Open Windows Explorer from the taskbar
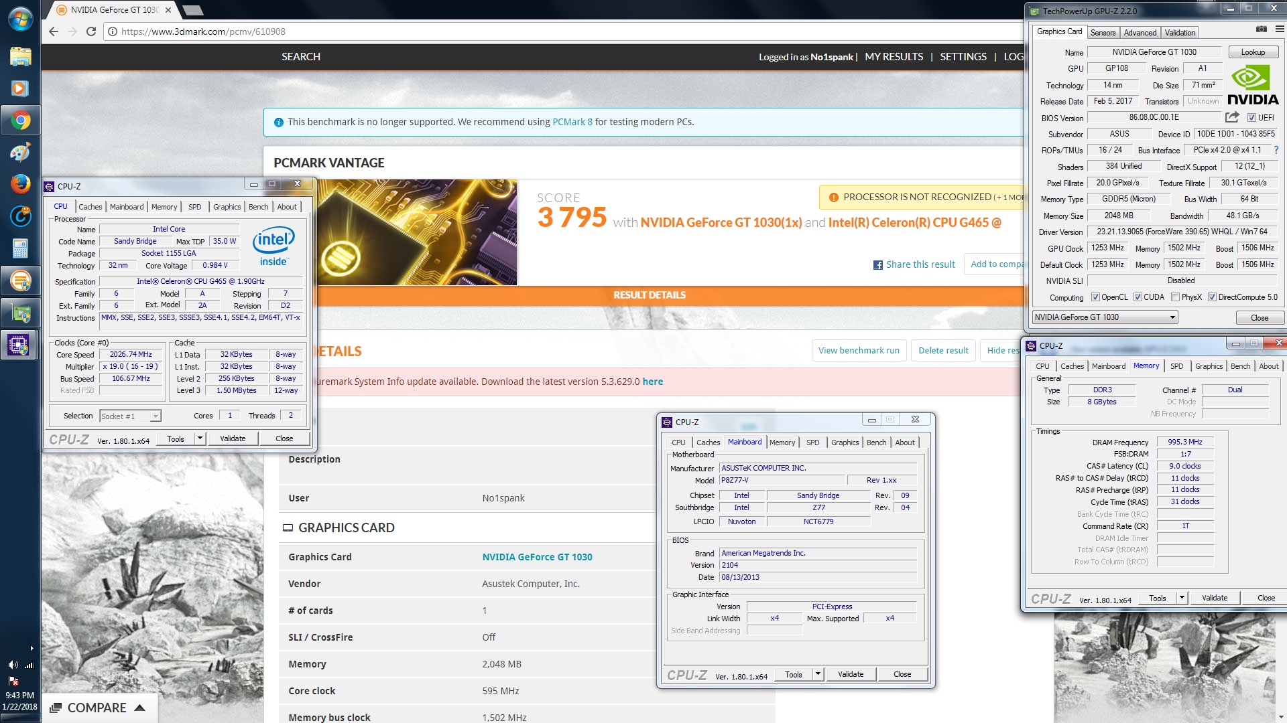Image resolution: width=1287 pixels, height=723 pixels. 20,56
